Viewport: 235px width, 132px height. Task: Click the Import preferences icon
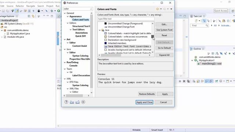(x=72, y=102)
